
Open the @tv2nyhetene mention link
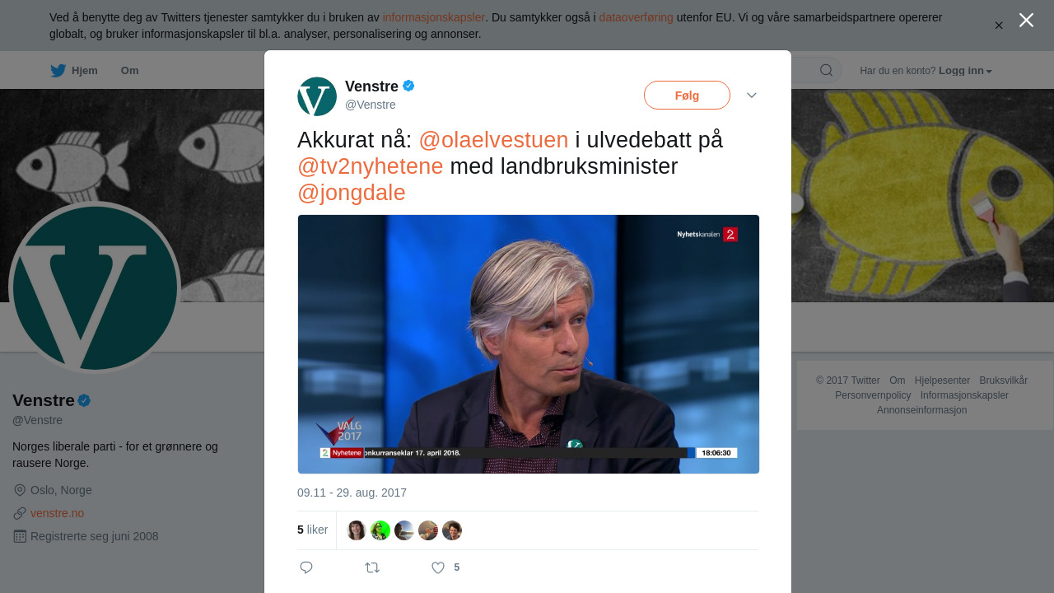click(x=371, y=166)
